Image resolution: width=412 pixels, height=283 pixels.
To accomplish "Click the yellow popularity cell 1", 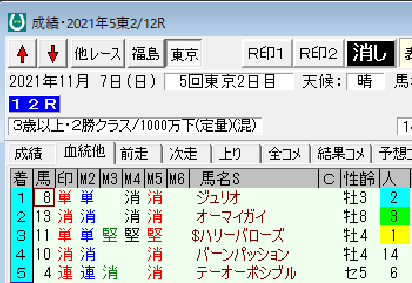I will (x=394, y=235).
